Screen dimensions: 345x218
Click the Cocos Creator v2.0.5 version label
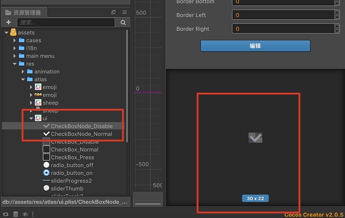[x=314, y=214]
